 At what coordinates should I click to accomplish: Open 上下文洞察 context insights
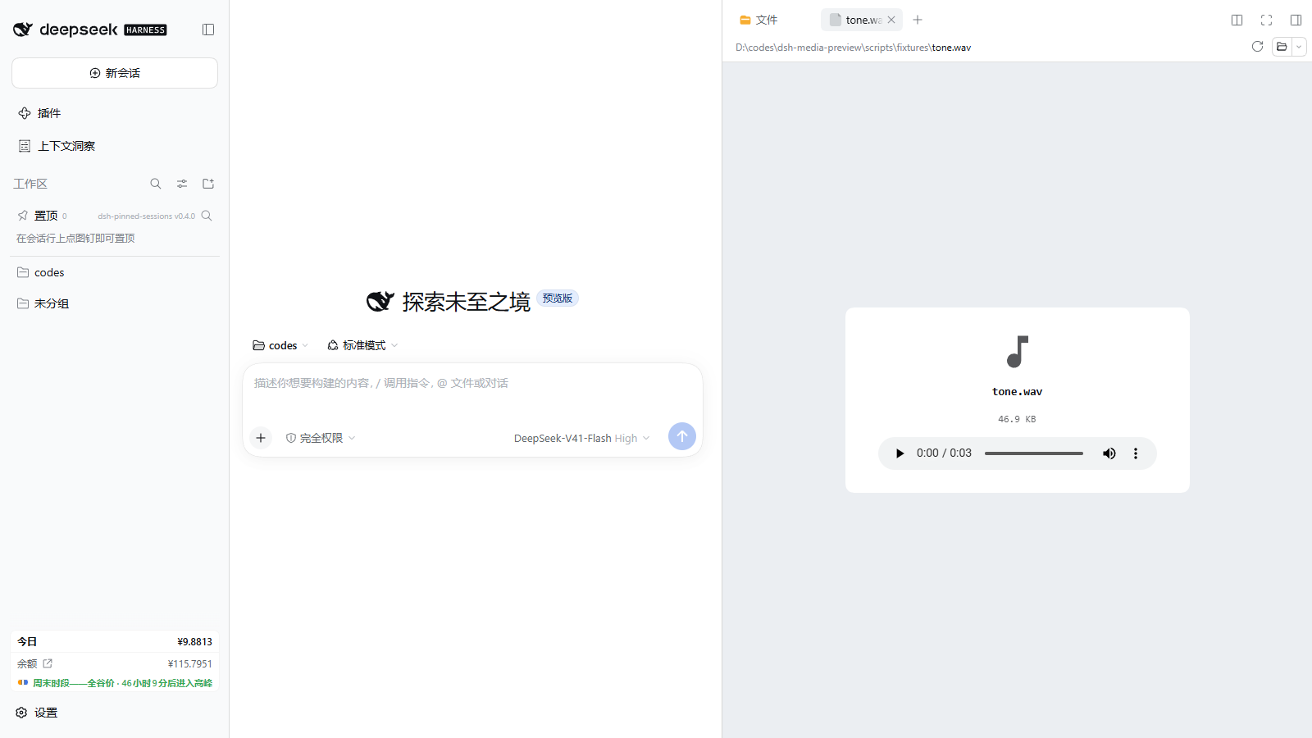pyautogui.click(x=115, y=146)
